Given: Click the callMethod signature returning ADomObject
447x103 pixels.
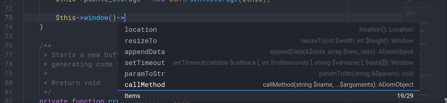Looking at the screenshot, I should coord(338,85).
